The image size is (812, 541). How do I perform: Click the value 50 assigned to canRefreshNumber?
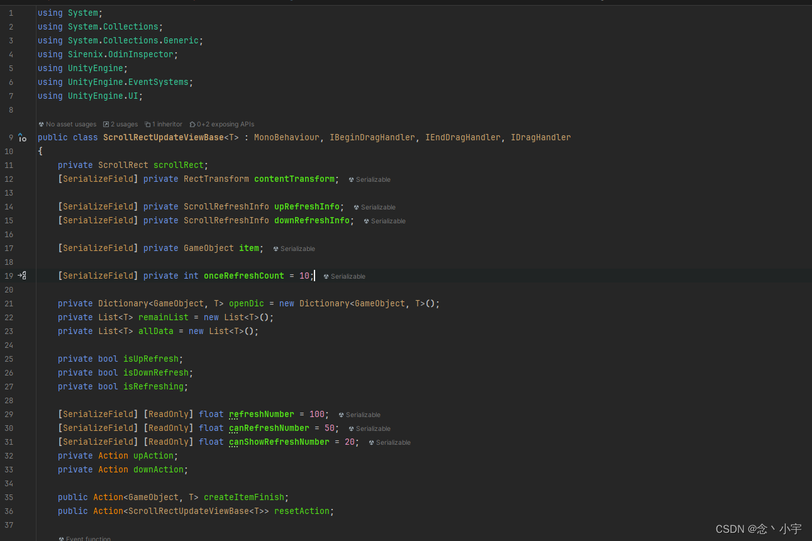click(330, 428)
